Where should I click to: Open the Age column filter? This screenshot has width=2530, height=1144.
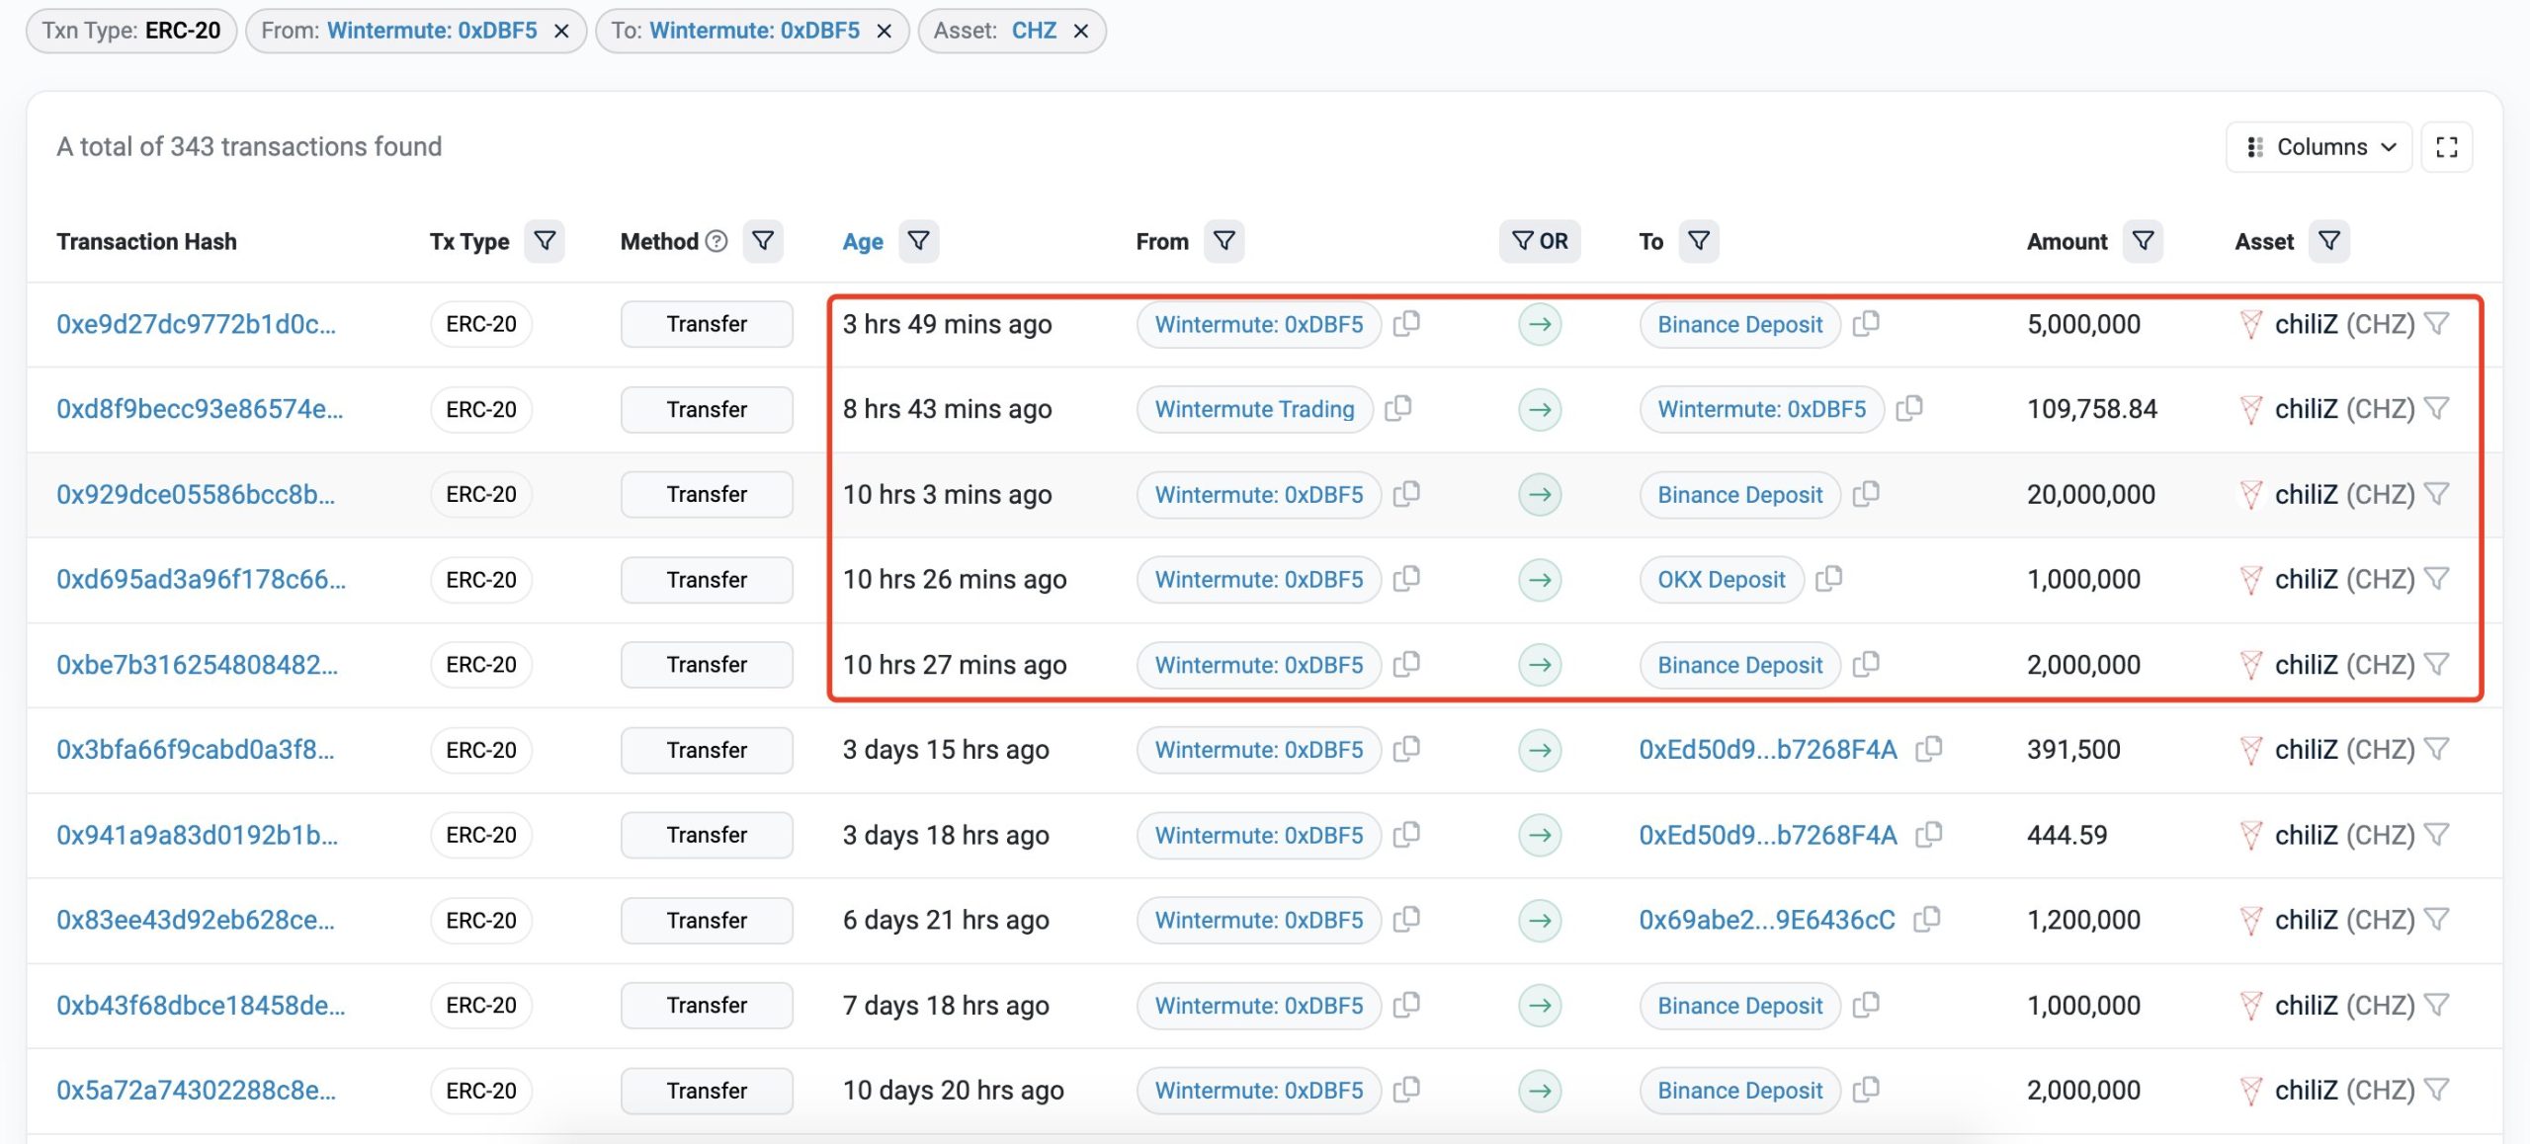[918, 241]
